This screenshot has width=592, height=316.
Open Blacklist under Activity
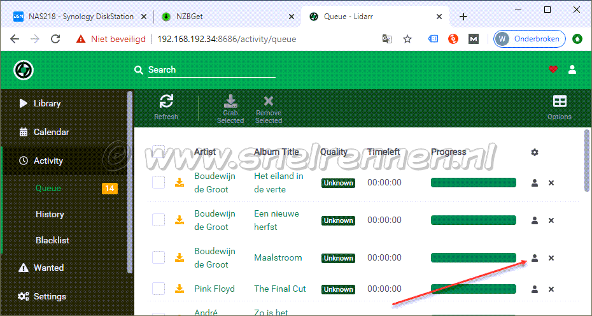52,240
